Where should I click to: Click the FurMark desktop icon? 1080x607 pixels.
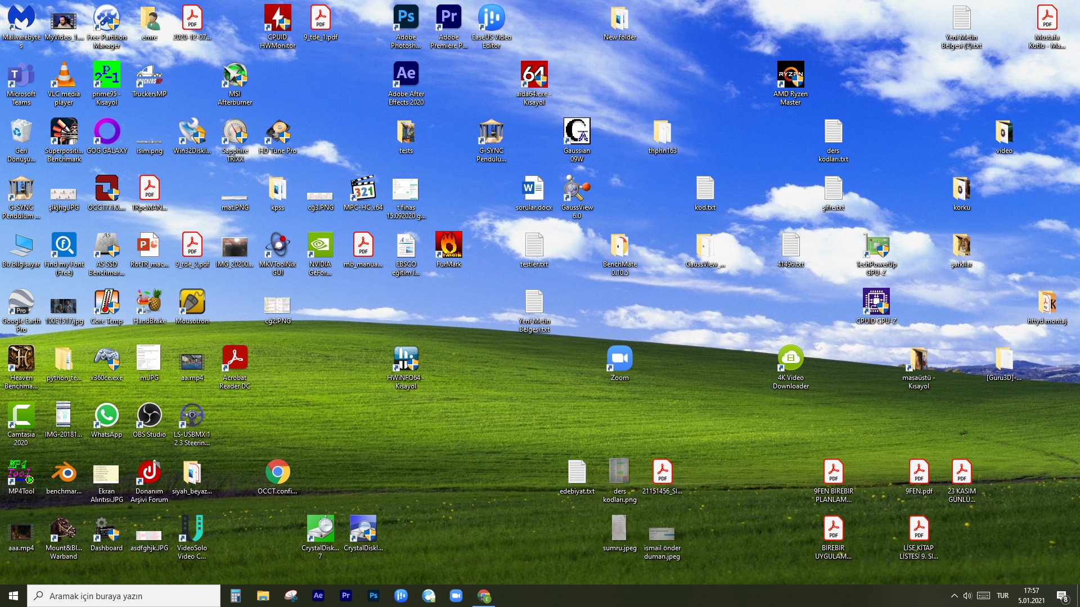[x=448, y=246]
